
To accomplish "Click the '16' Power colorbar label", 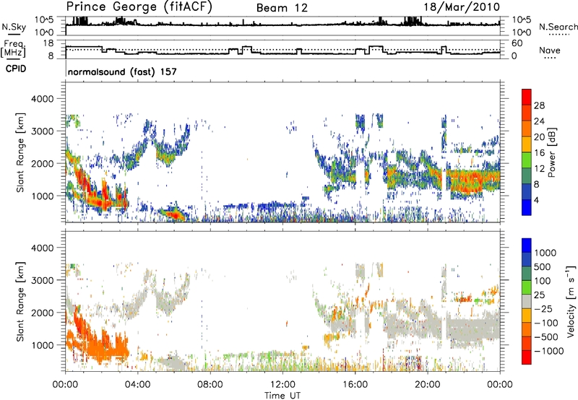I will click(x=539, y=153).
